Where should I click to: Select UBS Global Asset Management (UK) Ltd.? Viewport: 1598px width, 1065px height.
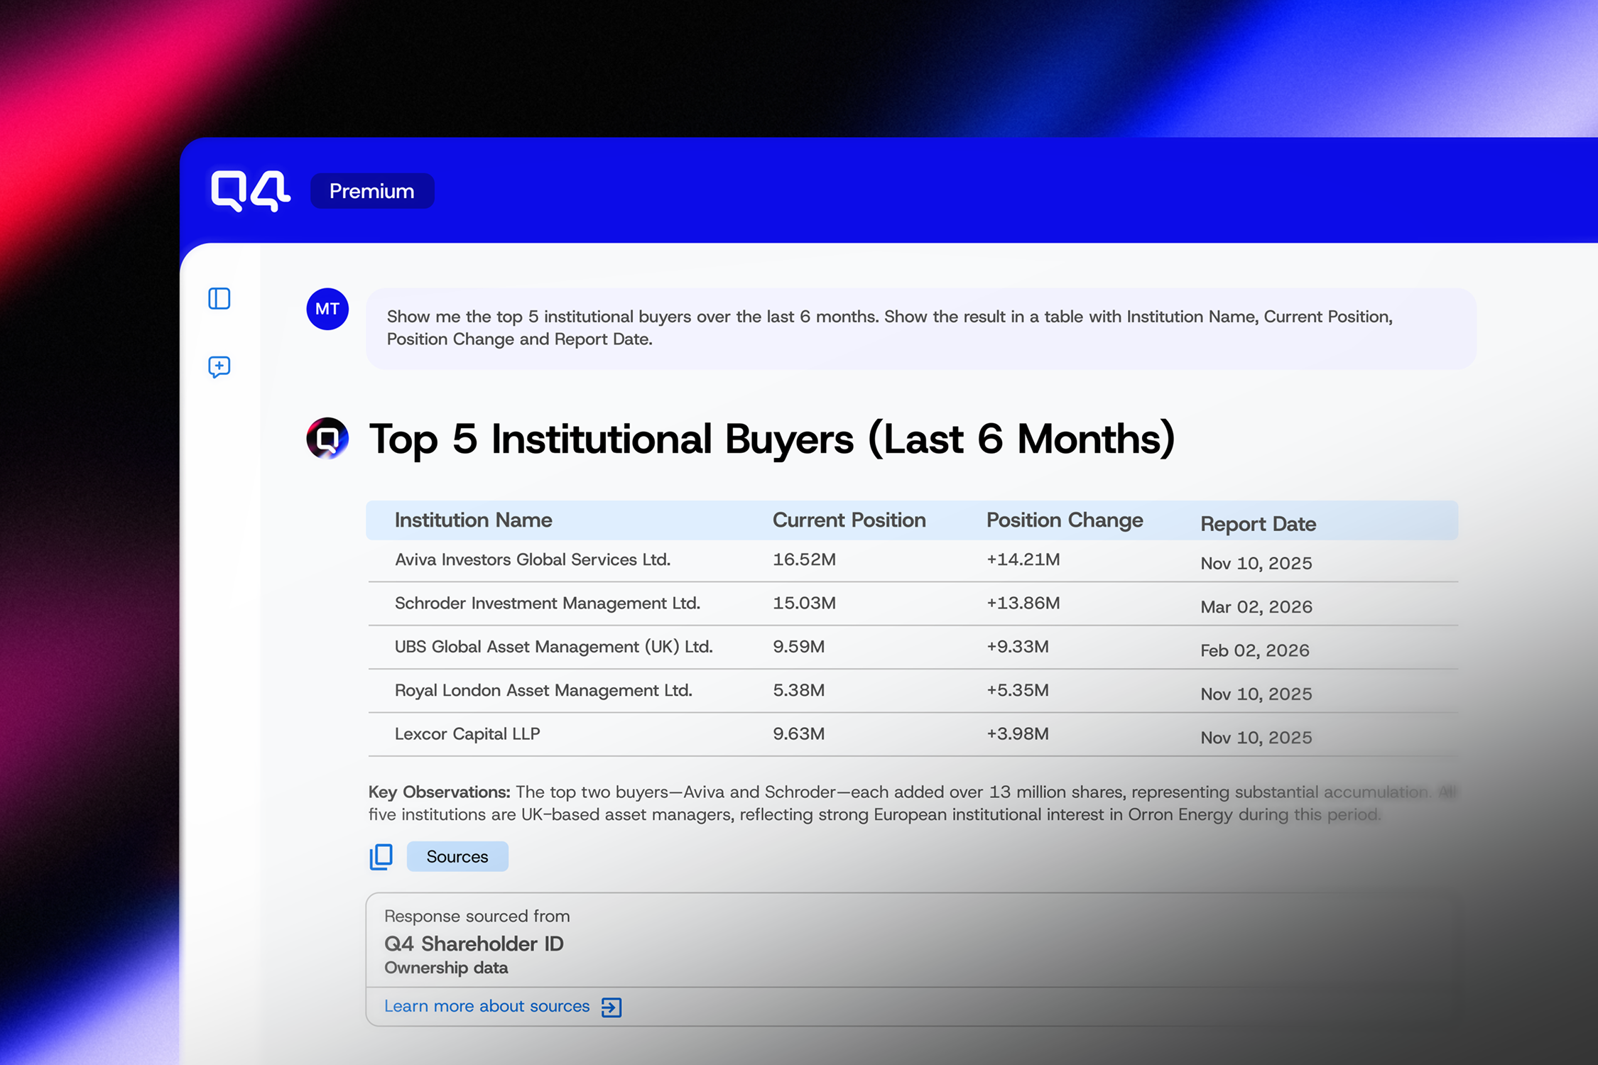(554, 647)
